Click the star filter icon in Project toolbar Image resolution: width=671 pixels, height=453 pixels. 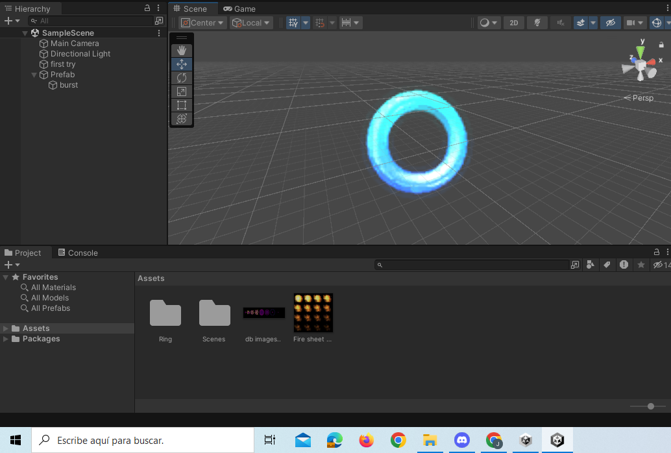pos(640,265)
